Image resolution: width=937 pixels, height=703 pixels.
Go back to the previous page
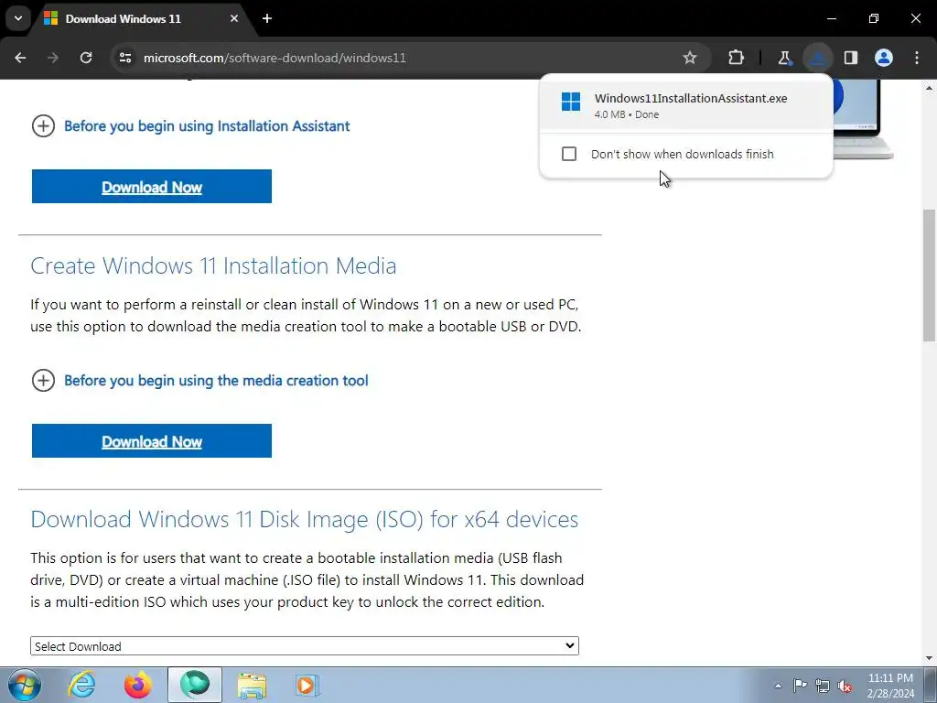tap(20, 58)
